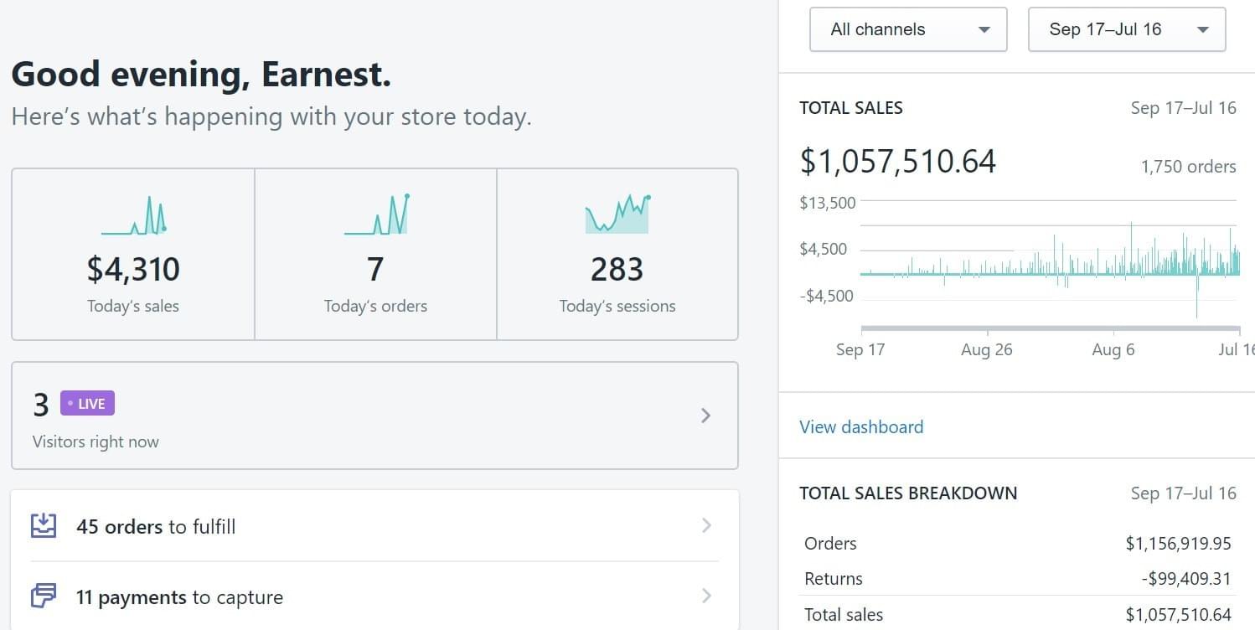Open the 11 payments to capture link
Viewport: 1255px width, 630px height.
coord(179,597)
